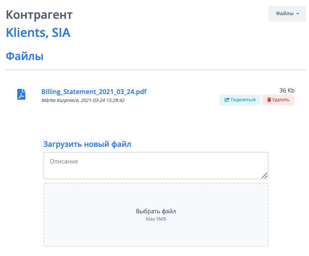Click the Удалить delete button
Image resolution: width=309 pixels, height=256 pixels.
(278, 100)
